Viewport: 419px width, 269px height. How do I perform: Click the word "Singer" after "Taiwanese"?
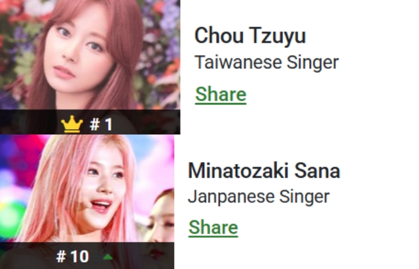click(x=313, y=63)
